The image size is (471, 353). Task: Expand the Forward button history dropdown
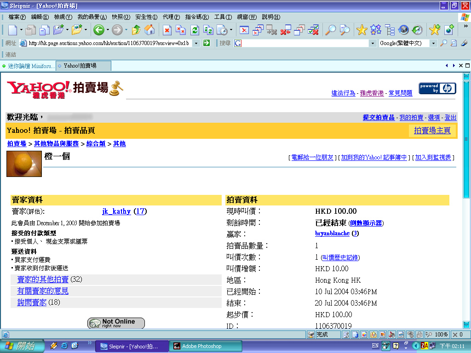tap(126, 30)
